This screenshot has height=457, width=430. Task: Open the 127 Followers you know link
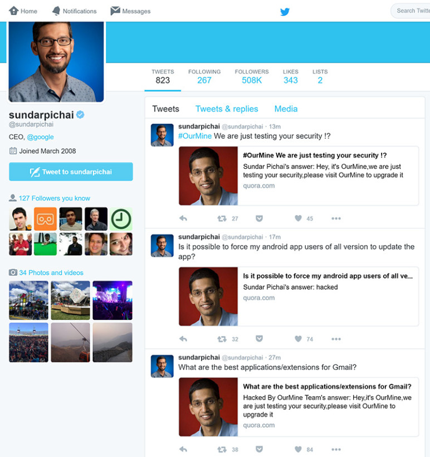[54, 198]
